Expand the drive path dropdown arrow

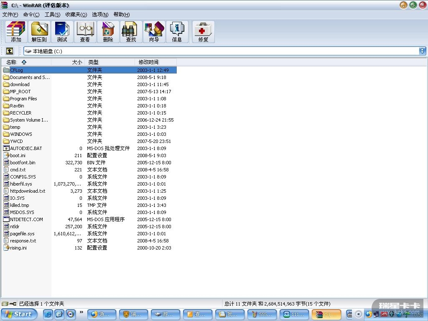(x=422, y=51)
